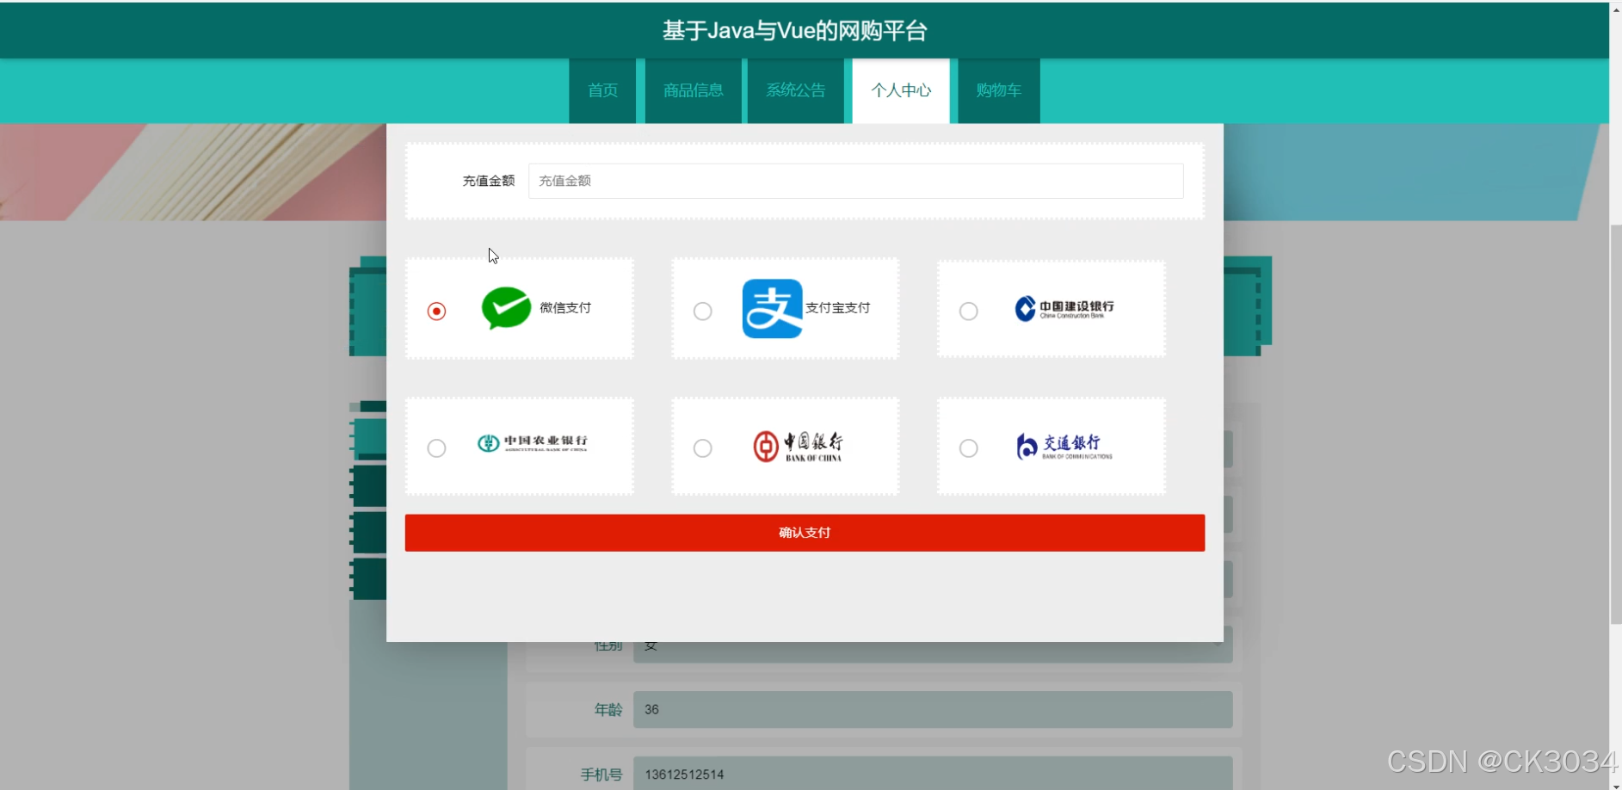Choose the 中国农业银行 radio option

pos(437,448)
